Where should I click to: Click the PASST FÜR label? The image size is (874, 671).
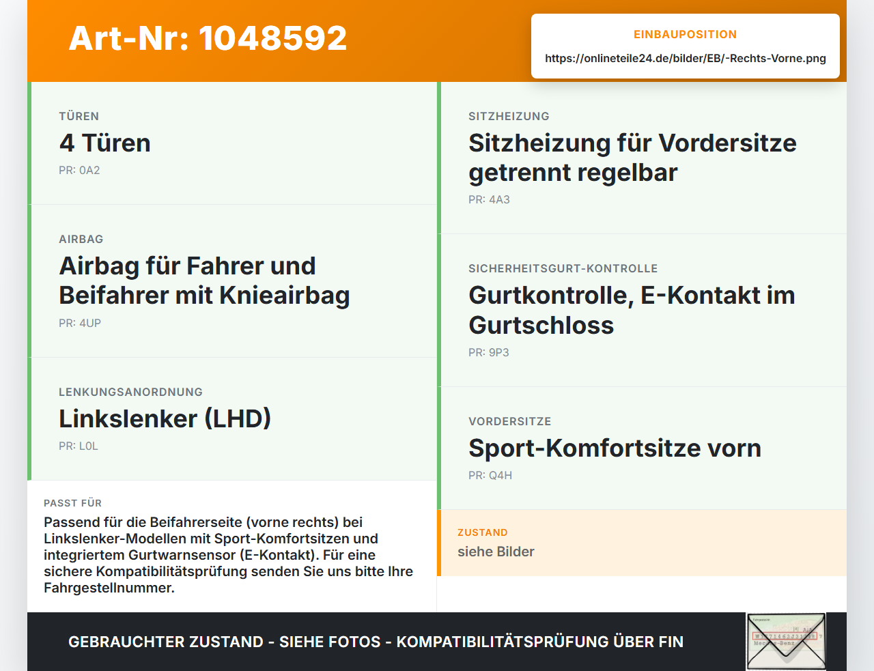72,503
